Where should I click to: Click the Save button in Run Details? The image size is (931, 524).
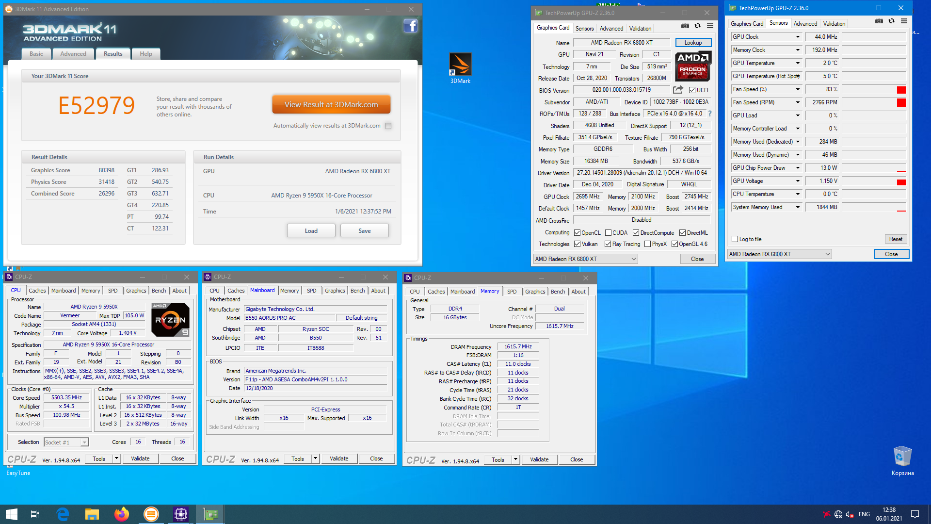click(365, 231)
